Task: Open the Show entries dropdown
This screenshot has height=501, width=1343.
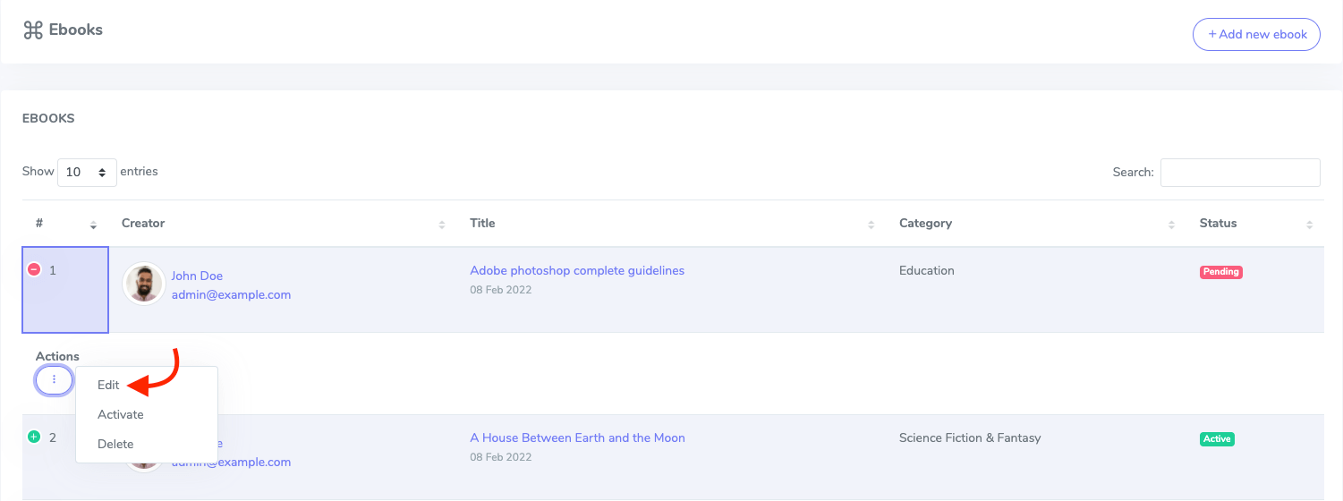Action: click(x=87, y=172)
